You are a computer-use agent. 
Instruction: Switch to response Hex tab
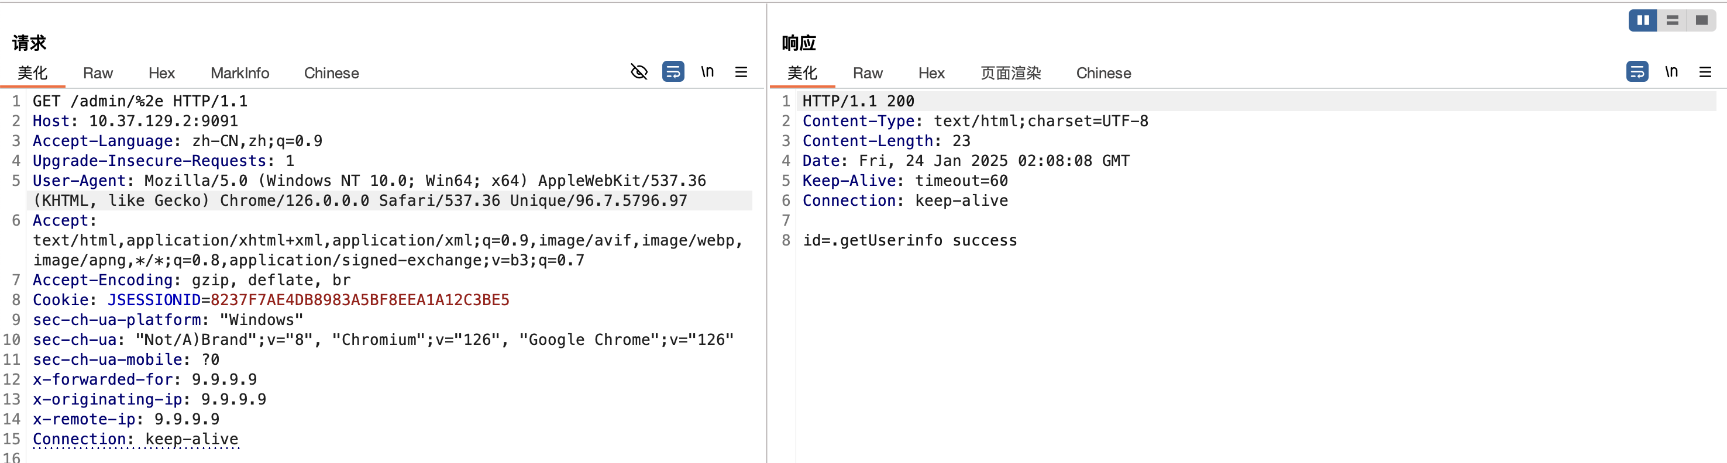click(x=931, y=73)
